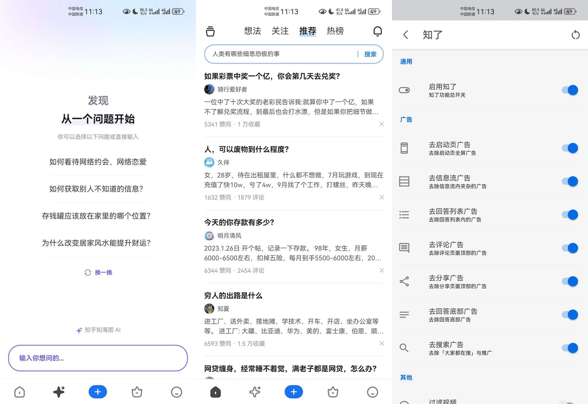
Task: Toggle the 启用知了 master switch
Action: [x=570, y=90]
